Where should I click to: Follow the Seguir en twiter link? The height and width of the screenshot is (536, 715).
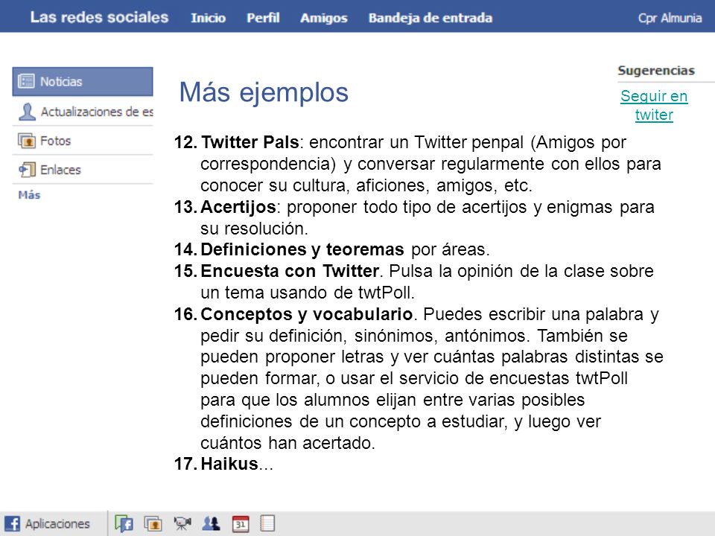[654, 105]
